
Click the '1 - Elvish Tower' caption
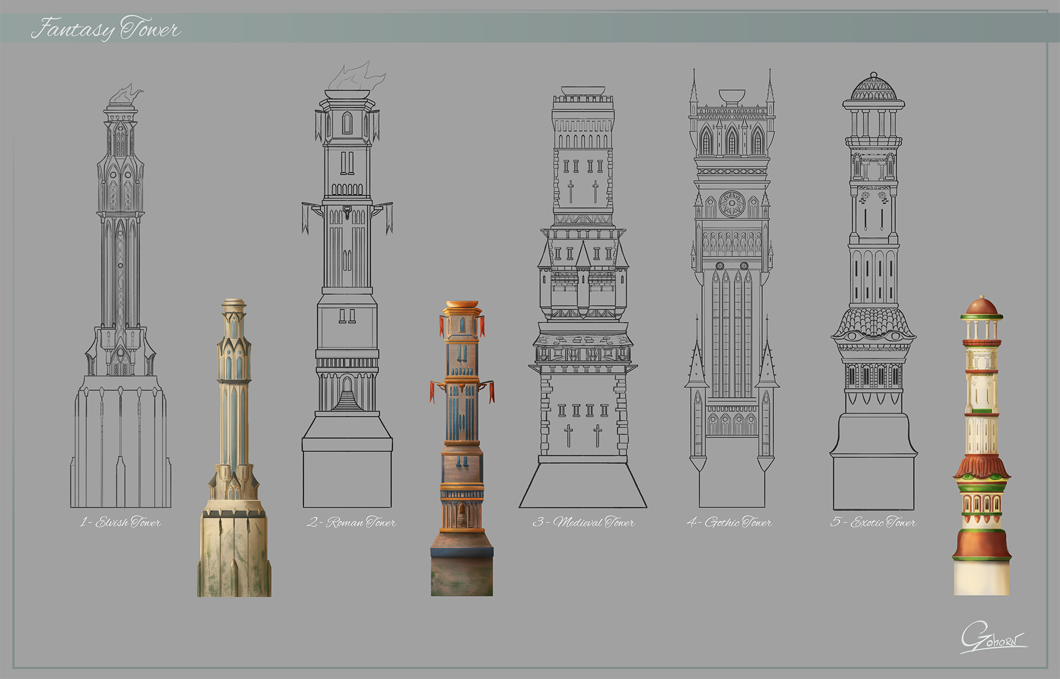121,522
